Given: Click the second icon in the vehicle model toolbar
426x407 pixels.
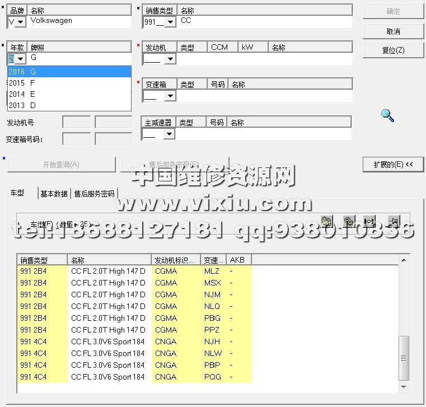Looking at the screenshot, I should tap(348, 221).
